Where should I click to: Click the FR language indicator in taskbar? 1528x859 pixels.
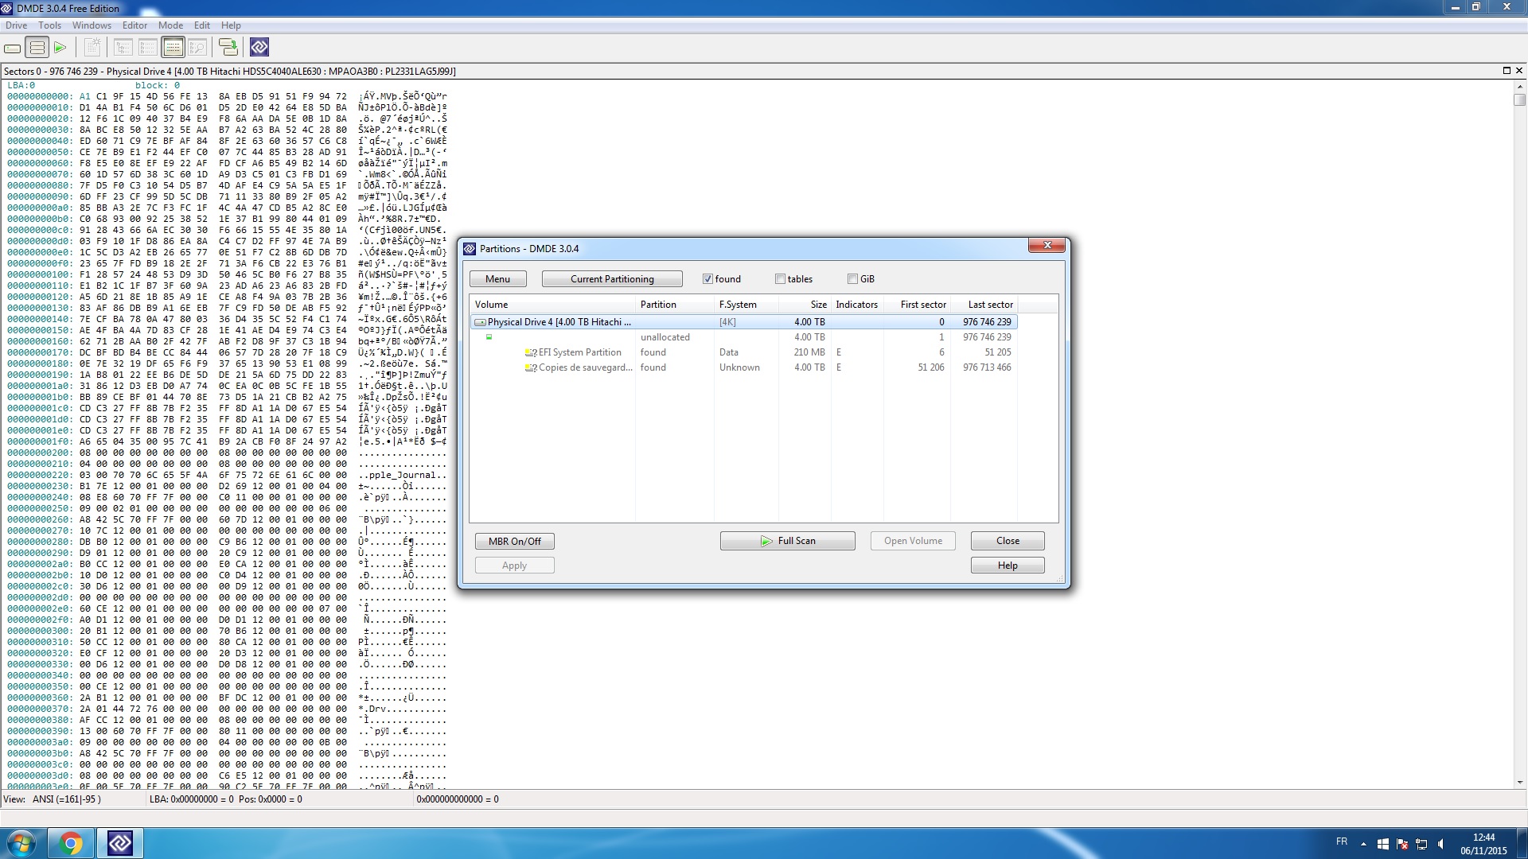click(x=1342, y=842)
